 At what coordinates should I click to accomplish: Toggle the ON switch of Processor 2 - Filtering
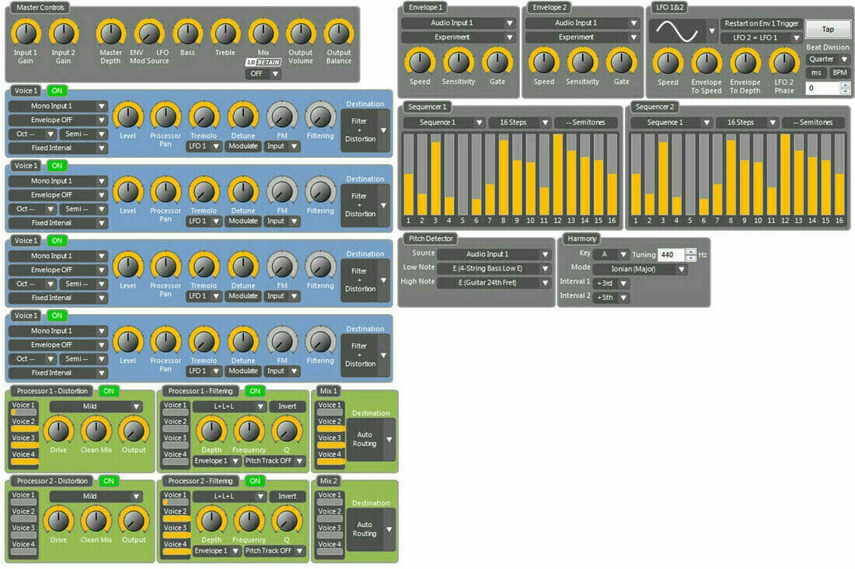[255, 481]
